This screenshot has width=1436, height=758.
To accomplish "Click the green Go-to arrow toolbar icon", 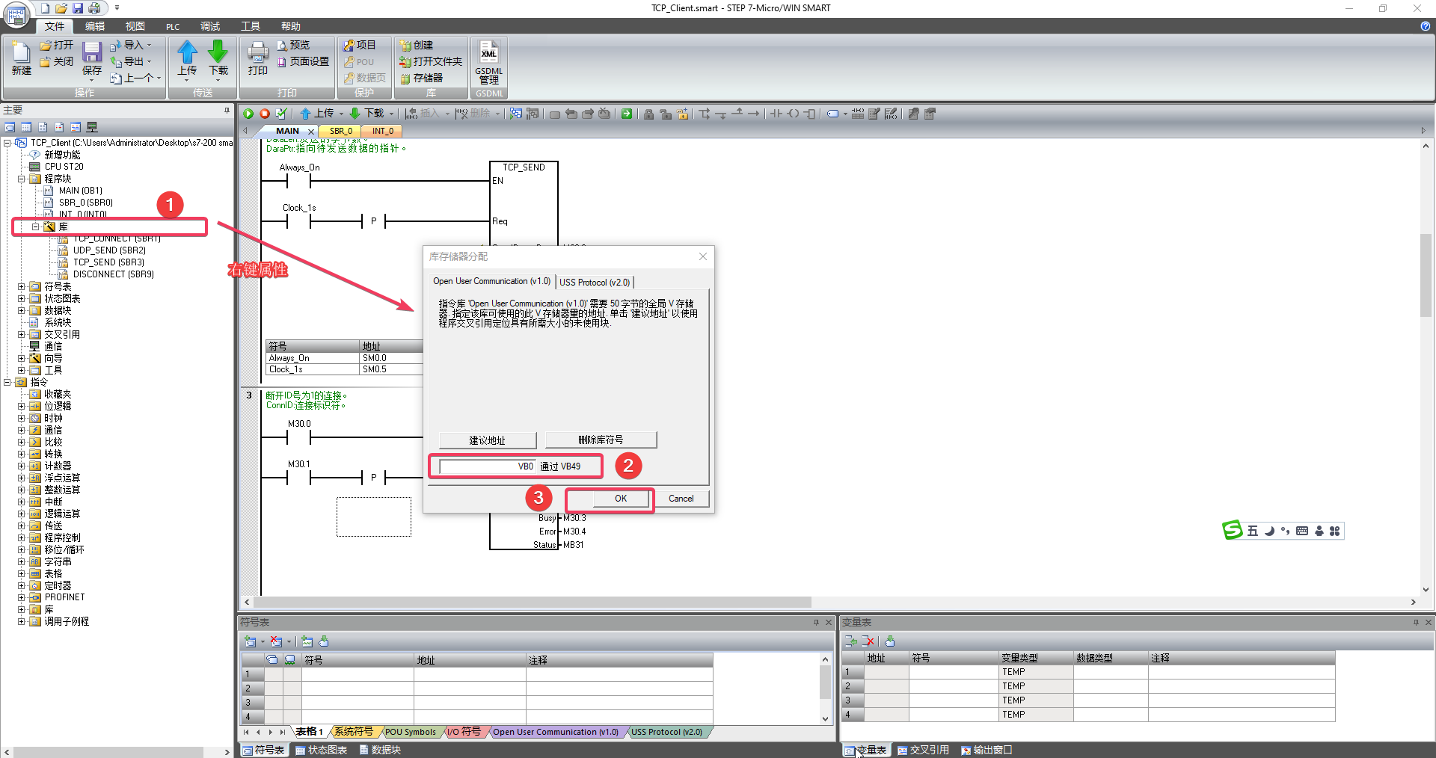I will (627, 114).
